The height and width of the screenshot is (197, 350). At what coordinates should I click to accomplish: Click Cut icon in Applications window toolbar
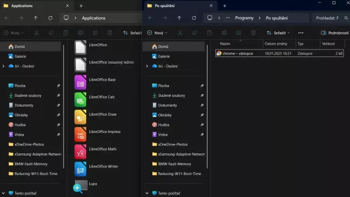coord(37,33)
